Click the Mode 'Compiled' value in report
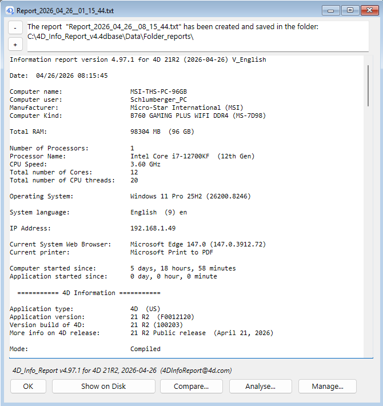 click(x=145, y=349)
